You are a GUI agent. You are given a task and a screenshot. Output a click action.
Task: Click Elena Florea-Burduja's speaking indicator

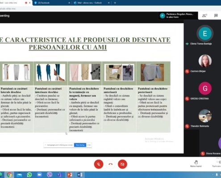(x=187, y=44)
